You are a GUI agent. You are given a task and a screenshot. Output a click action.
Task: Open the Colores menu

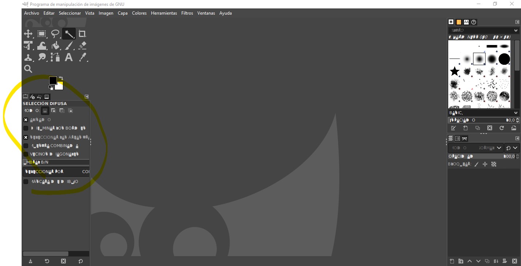(x=139, y=13)
